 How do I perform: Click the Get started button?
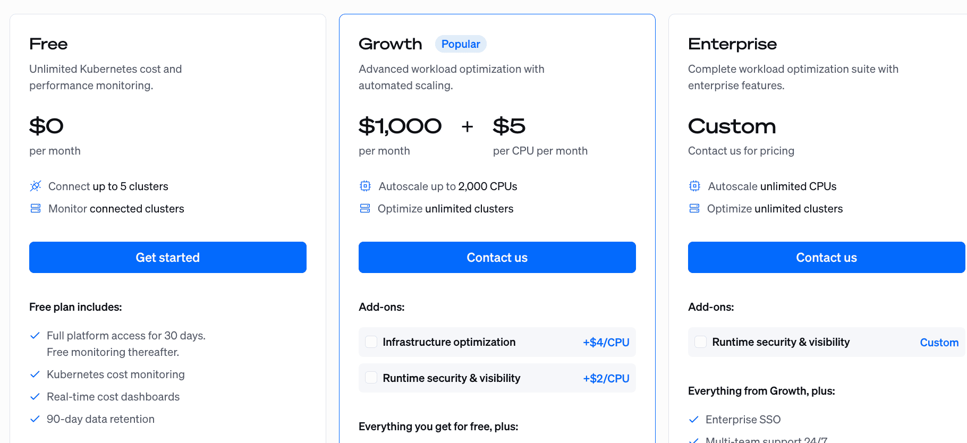point(167,257)
